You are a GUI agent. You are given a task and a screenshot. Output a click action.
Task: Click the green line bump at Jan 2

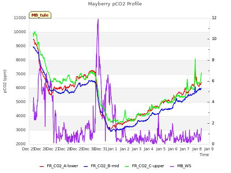click(125, 110)
